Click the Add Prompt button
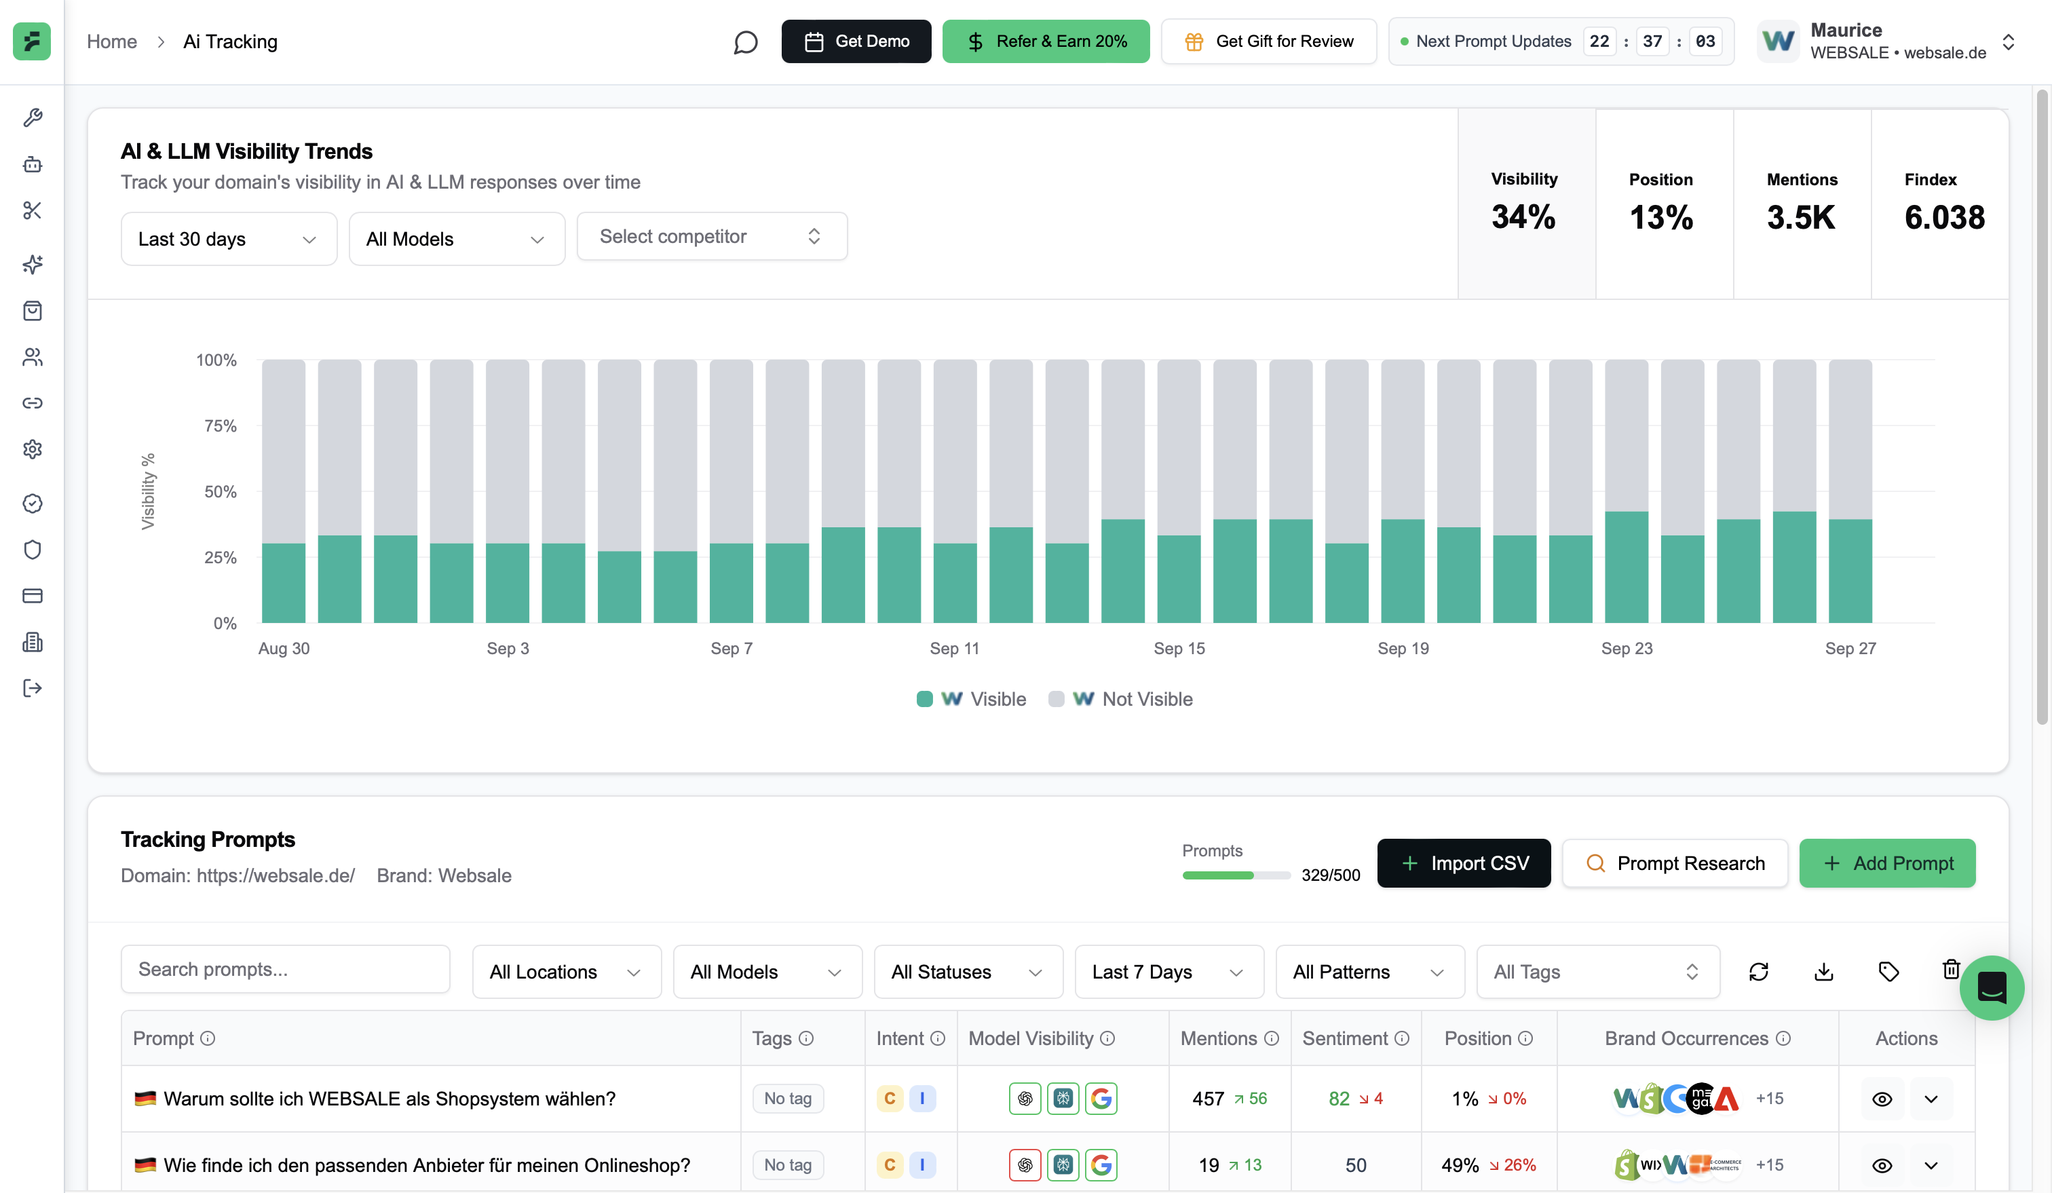 (1886, 863)
